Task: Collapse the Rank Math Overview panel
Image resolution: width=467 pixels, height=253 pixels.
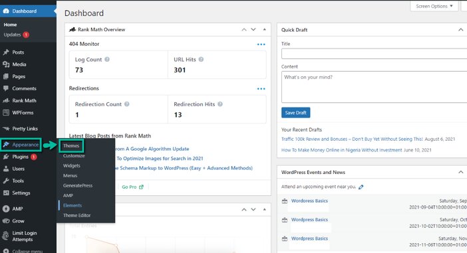Action: click(265, 29)
